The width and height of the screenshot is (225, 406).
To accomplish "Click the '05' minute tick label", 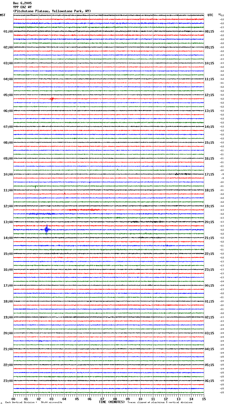I will [77, 399].
